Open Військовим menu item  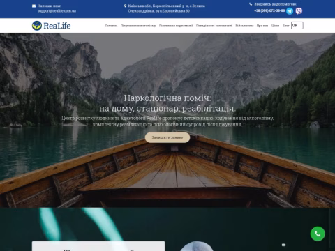(244, 26)
